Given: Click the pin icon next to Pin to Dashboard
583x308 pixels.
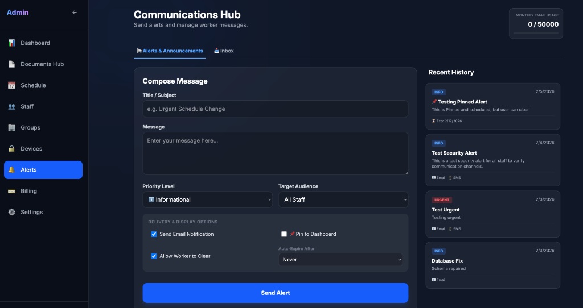Looking at the screenshot, I should click(292, 234).
